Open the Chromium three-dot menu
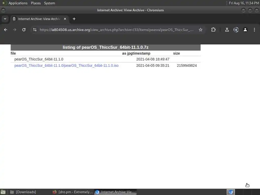 254,30
